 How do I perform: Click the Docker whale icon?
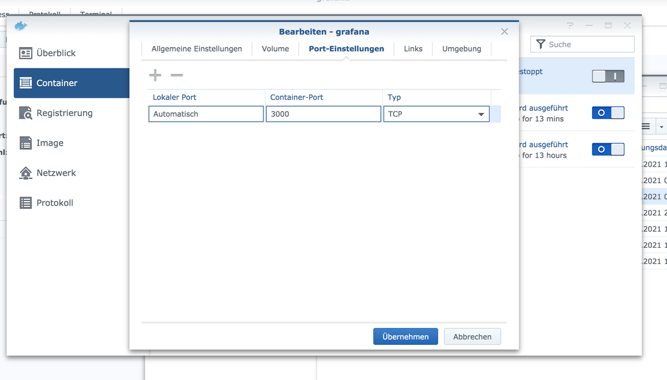[x=21, y=25]
